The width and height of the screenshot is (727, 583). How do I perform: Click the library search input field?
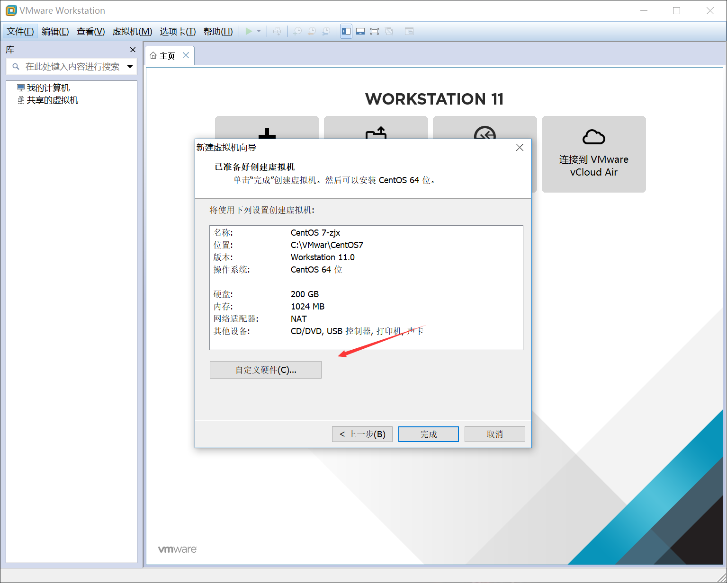(72, 66)
